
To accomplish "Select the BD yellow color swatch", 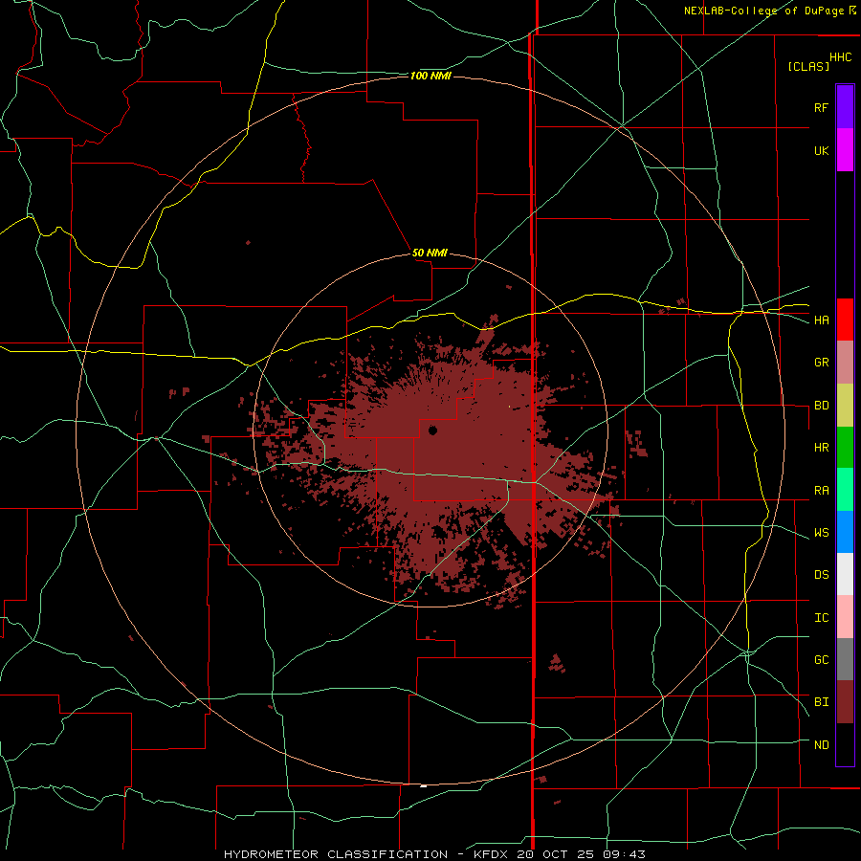I will click(845, 406).
